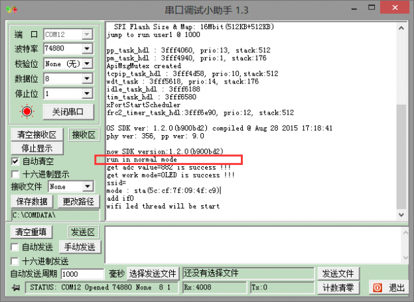Open the 校验位 None parity dropdown
The height and width of the screenshot is (302, 414).
pyautogui.click(x=87, y=64)
